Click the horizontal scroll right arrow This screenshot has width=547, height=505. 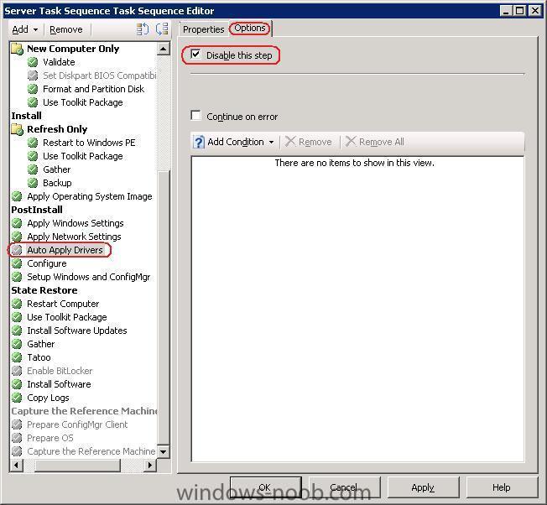[150, 465]
